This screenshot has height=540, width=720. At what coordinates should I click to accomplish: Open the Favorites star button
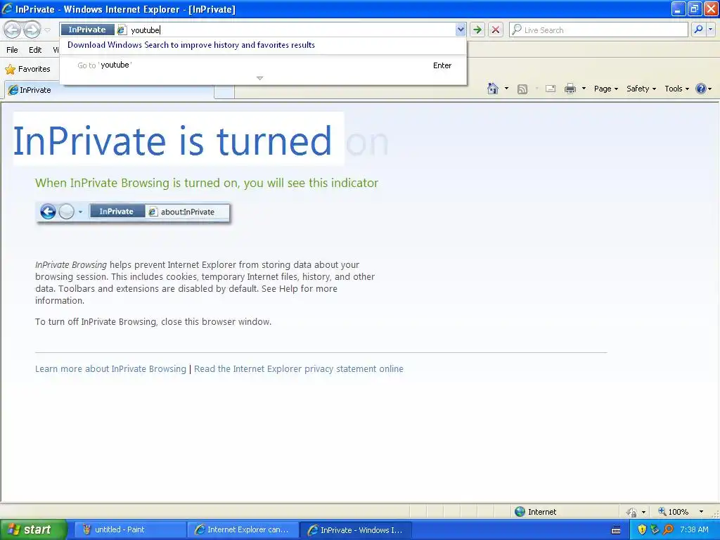(x=27, y=70)
